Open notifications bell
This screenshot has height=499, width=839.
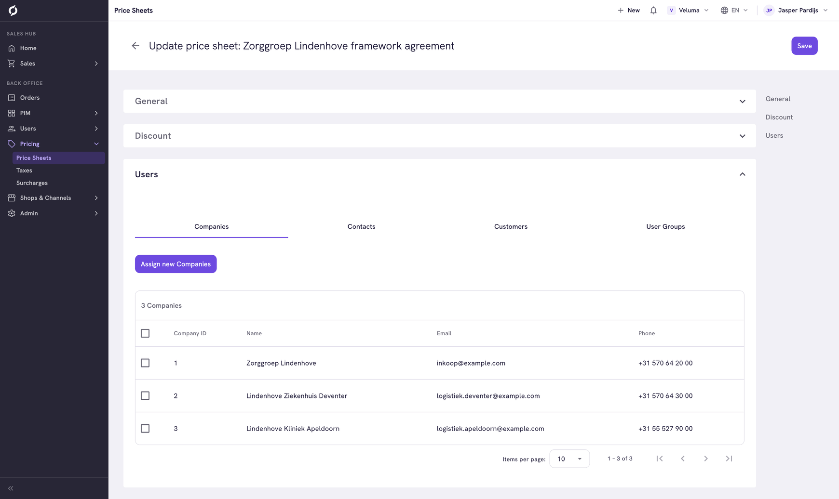click(653, 10)
